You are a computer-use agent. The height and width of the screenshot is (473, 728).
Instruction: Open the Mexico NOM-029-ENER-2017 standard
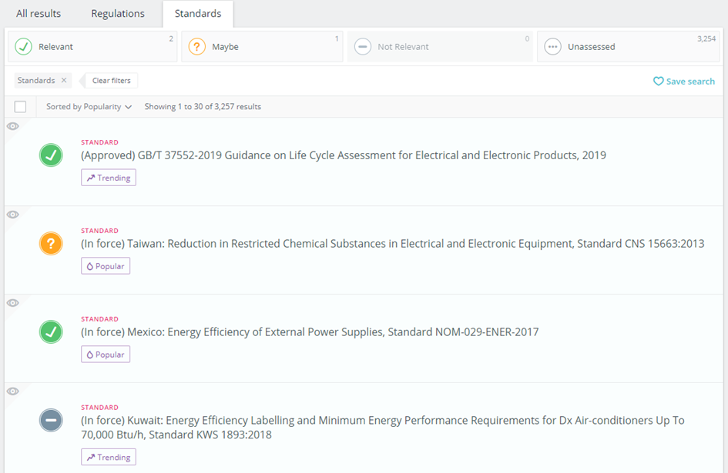pyautogui.click(x=307, y=331)
